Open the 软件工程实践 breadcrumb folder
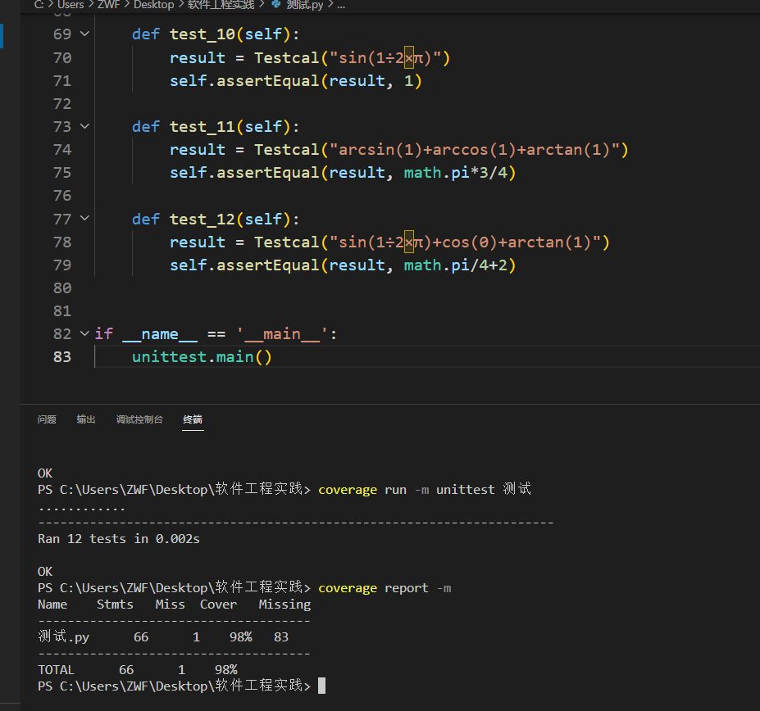 click(221, 5)
